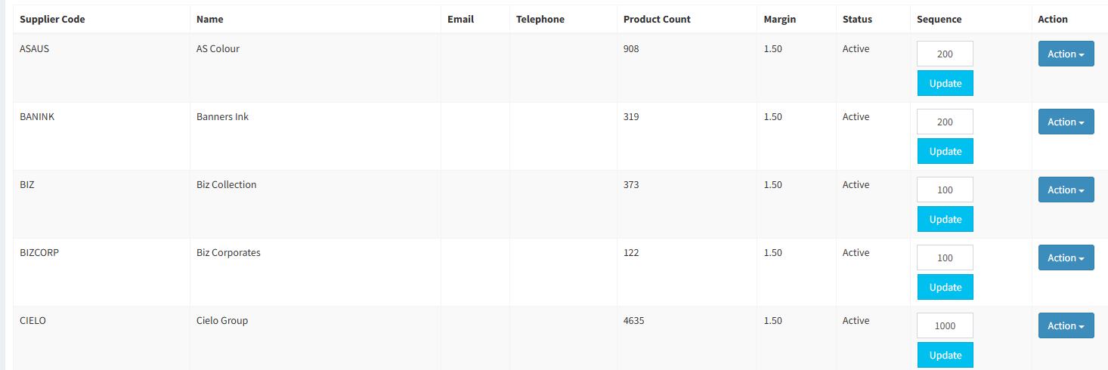The width and height of the screenshot is (1108, 370).
Task: Click the Product Count column header
Action: pos(657,19)
